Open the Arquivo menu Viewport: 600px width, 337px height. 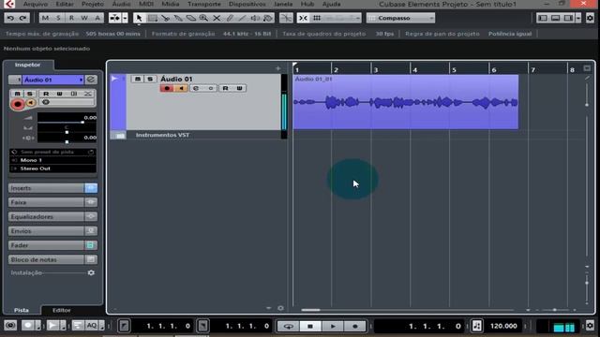pos(36,4)
